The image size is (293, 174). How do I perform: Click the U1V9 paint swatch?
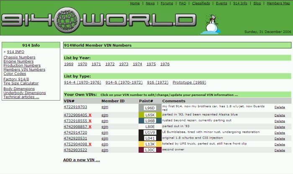pyautogui.click(x=150, y=132)
